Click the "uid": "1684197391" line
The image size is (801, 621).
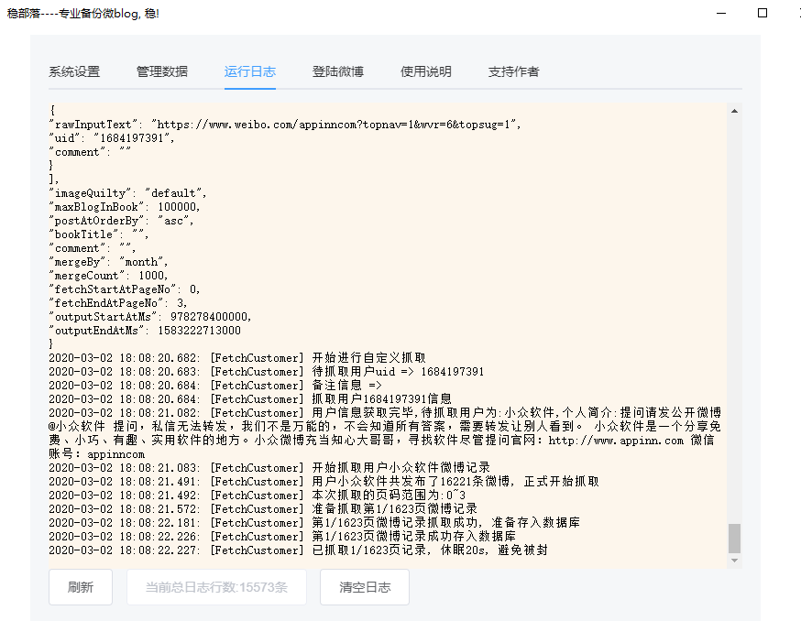point(112,138)
